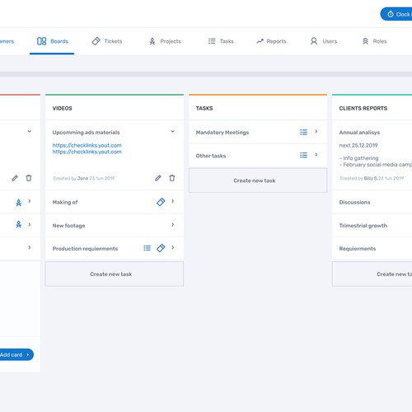The image size is (412, 412).
Task: Click the Projects compass icon
Action: click(x=152, y=41)
